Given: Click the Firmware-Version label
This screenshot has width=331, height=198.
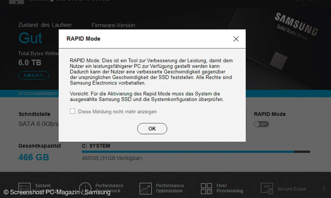Looking at the screenshot, I should 113,25.
